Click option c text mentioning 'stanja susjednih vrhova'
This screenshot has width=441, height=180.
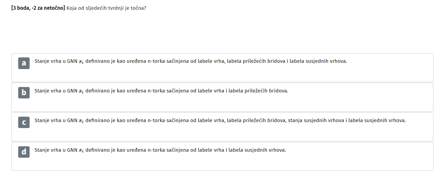point(220,120)
